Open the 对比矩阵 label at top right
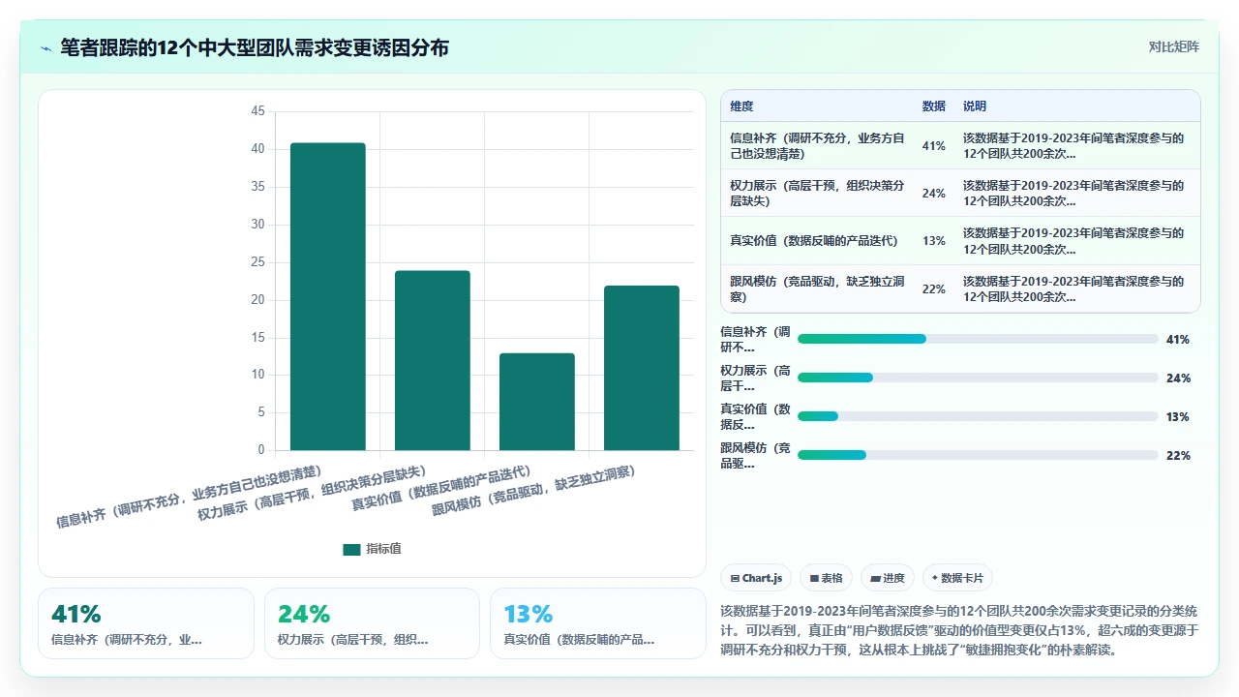Screen dimensions: 1239x697 point(1173,46)
